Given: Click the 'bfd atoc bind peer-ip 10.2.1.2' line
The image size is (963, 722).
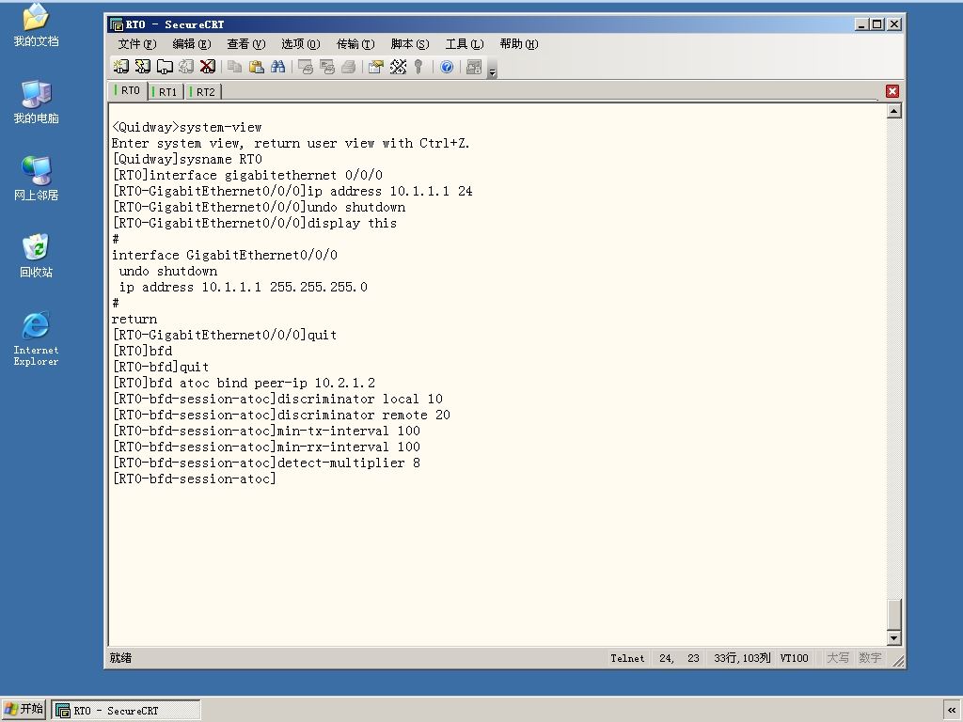Looking at the screenshot, I should pos(244,384).
